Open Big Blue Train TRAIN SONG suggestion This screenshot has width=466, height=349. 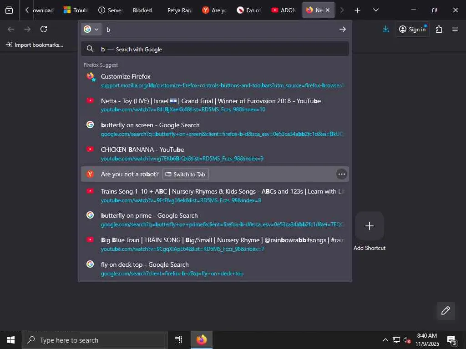pyautogui.click(x=215, y=244)
